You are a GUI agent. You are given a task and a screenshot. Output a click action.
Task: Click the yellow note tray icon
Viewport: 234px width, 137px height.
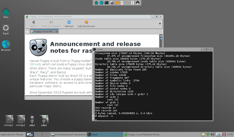click(x=203, y=134)
